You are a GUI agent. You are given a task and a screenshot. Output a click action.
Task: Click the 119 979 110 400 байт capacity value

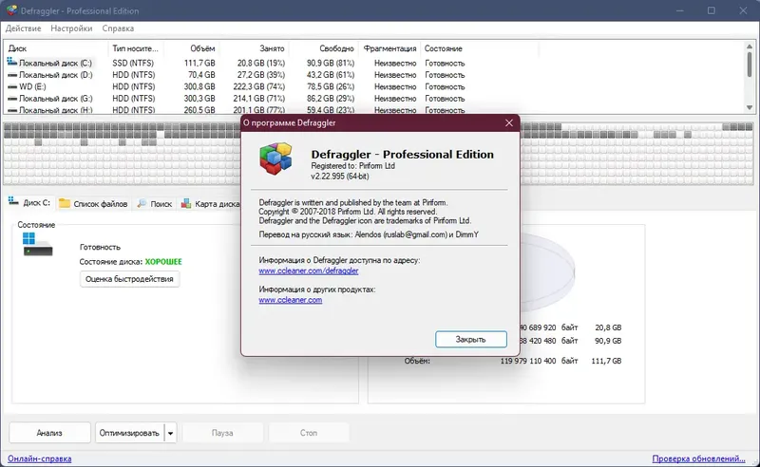(539, 361)
